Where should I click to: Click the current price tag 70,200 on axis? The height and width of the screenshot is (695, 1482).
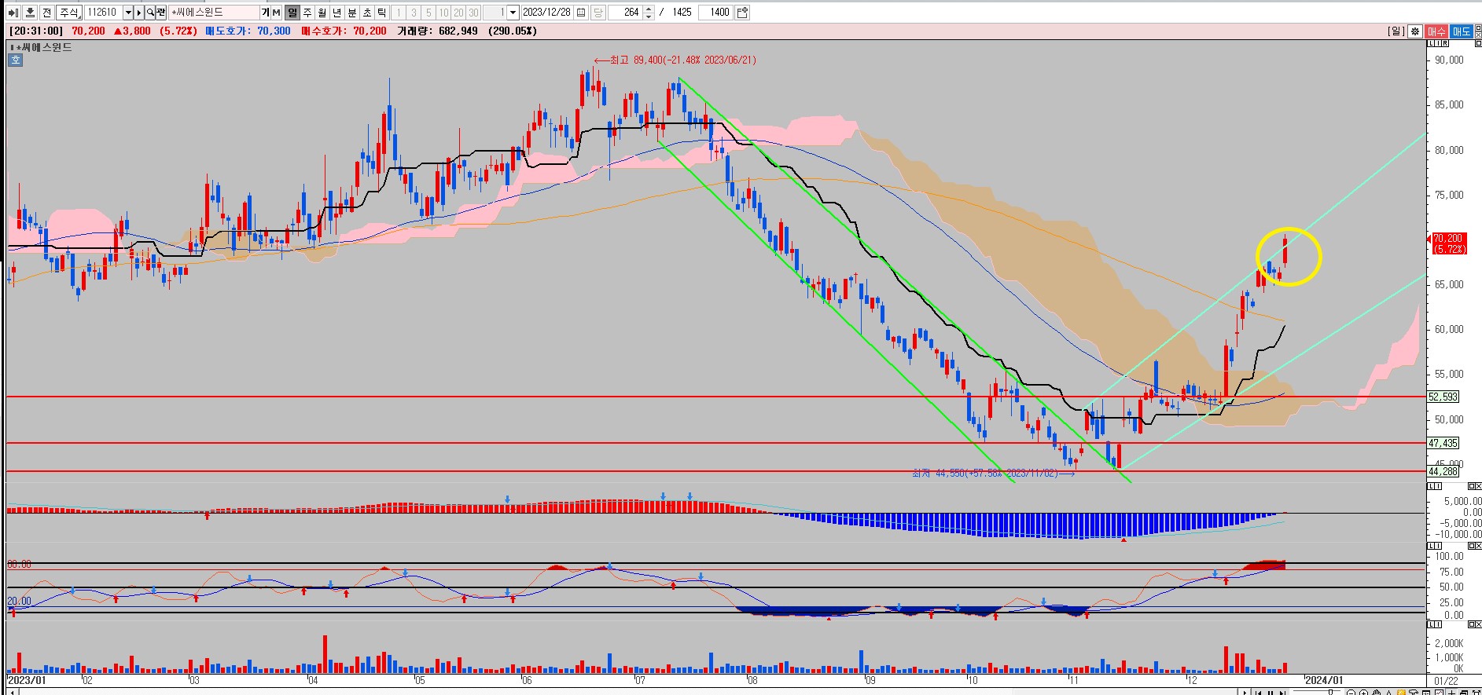[1448, 243]
